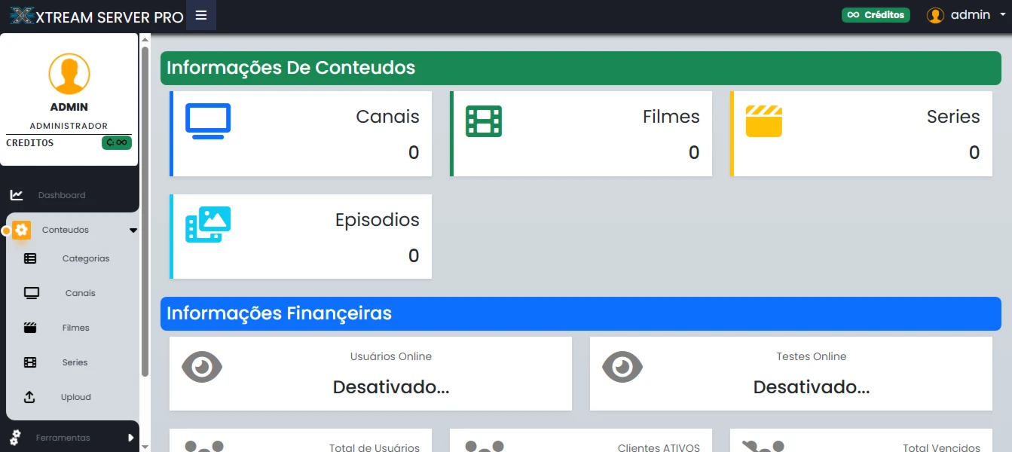The width and height of the screenshot is (1012, 452).
Task: Click the Series yellow clapperboard icon
Action: click(764, 121)
